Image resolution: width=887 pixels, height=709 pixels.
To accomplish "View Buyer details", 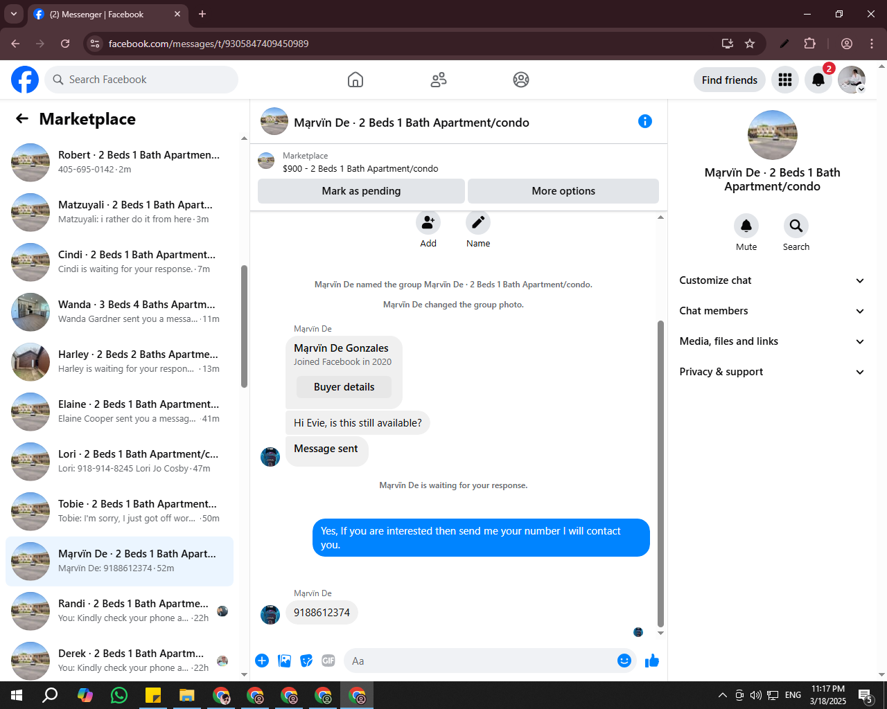I will [344, 387].
